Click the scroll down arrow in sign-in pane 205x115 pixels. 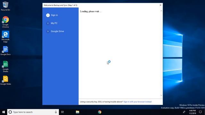[x=161, y=95]
